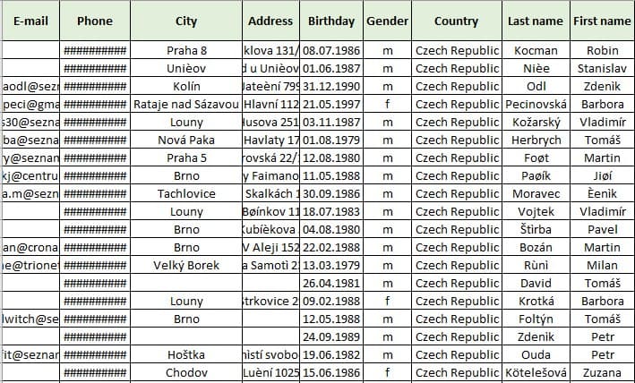635x383 pixels.
Task: Select the Pecinovská last name cell
Action: pos(536,105)
